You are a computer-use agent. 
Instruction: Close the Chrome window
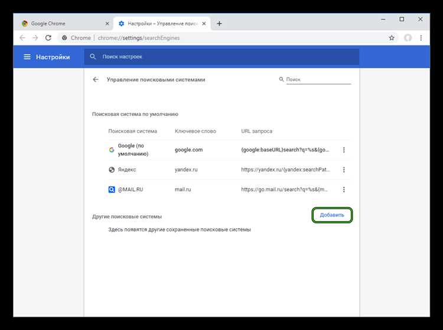(421, 20)
